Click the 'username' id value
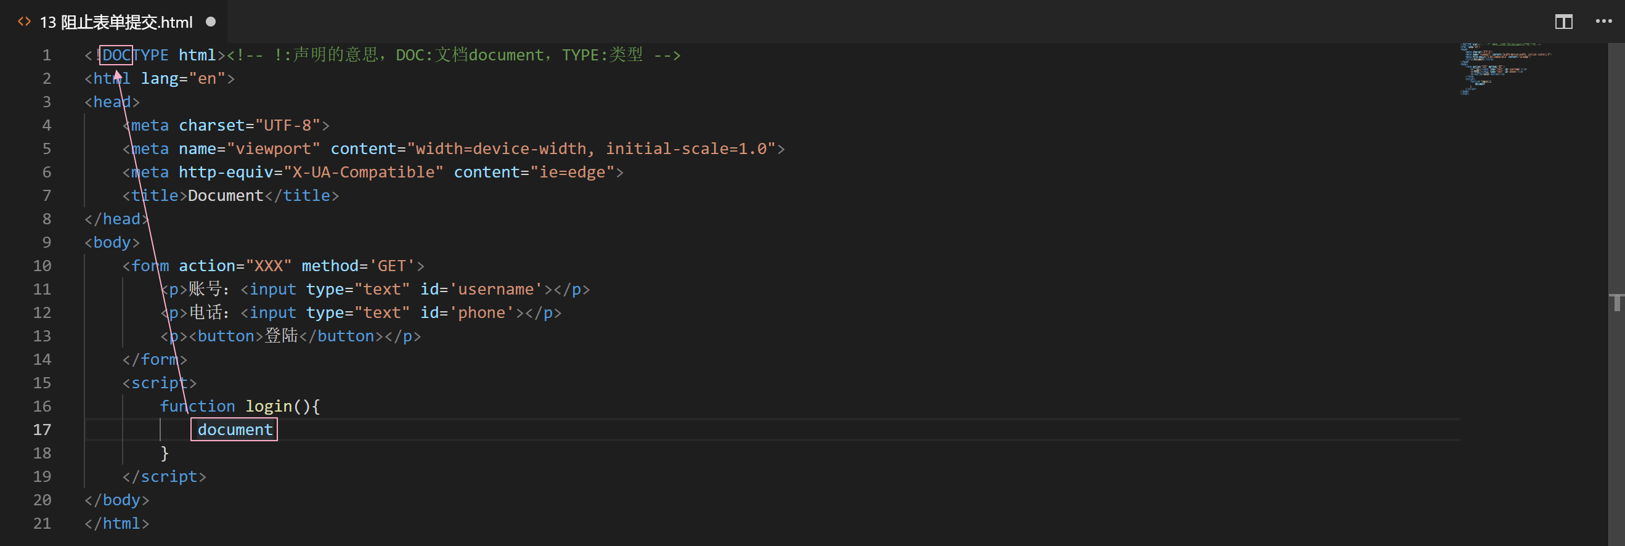 tap(496, 290)
